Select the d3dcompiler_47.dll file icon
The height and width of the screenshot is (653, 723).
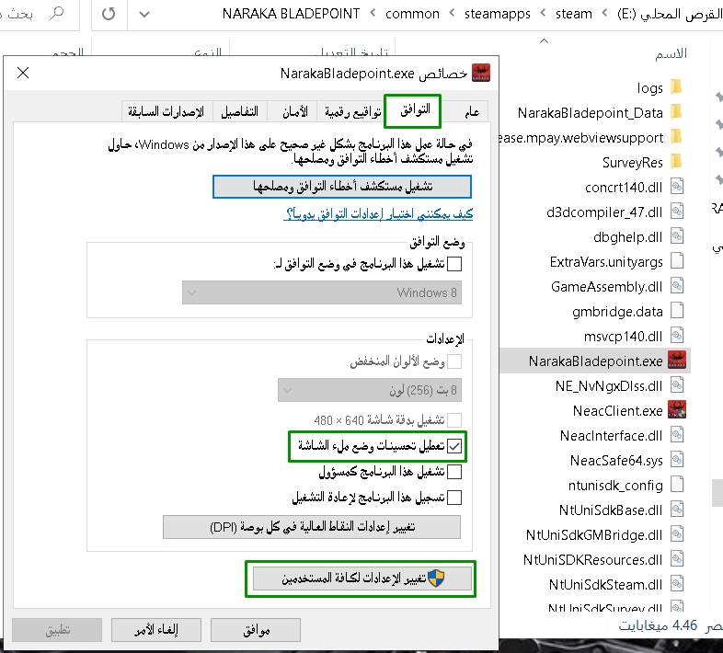coord(676,212)
